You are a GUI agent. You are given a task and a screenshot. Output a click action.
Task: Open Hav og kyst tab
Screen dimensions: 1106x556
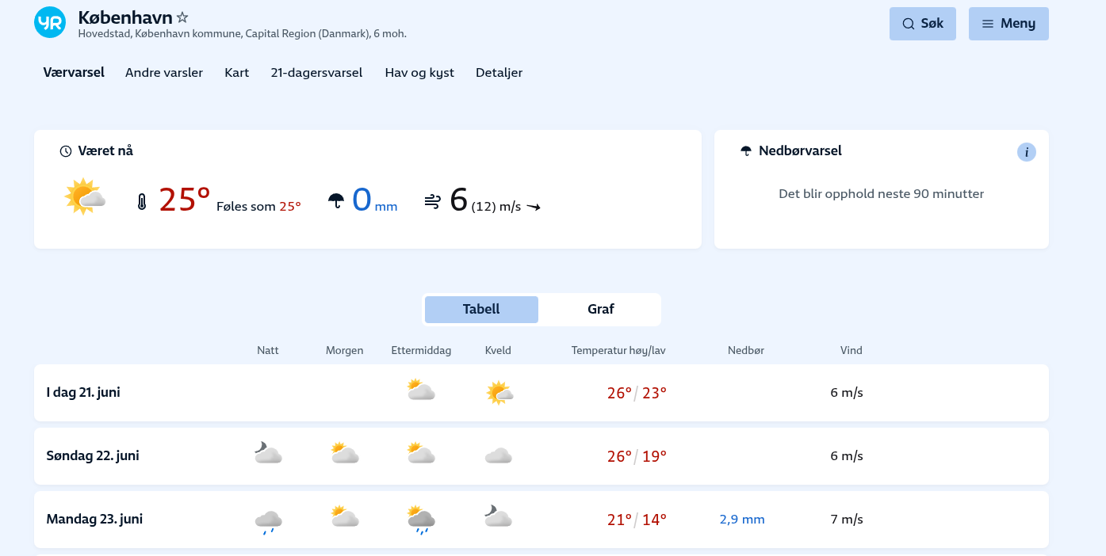pos(419,73)
